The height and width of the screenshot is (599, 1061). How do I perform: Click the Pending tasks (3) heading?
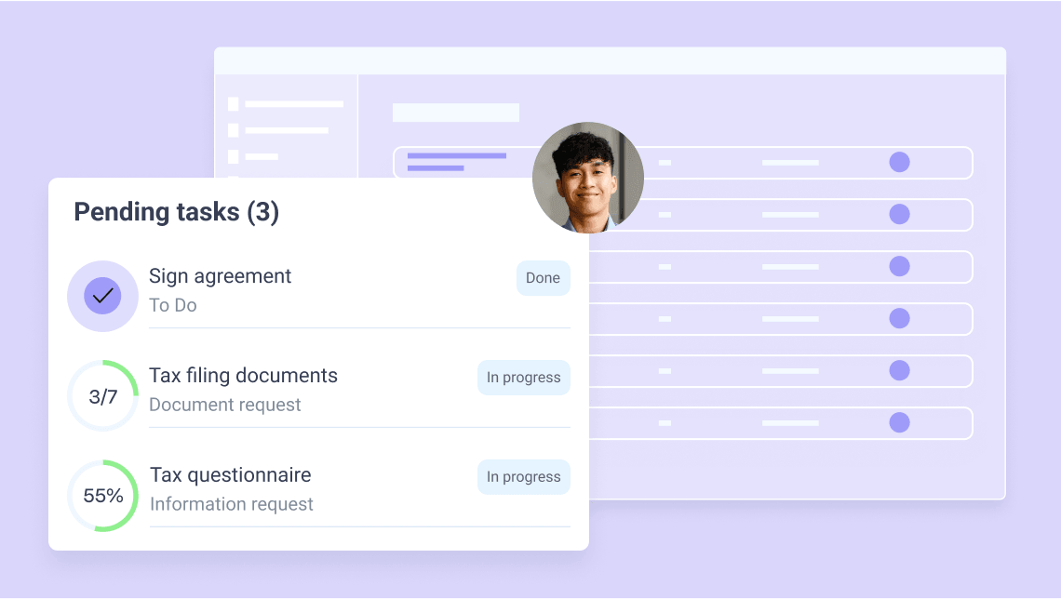tap(177, 212)
